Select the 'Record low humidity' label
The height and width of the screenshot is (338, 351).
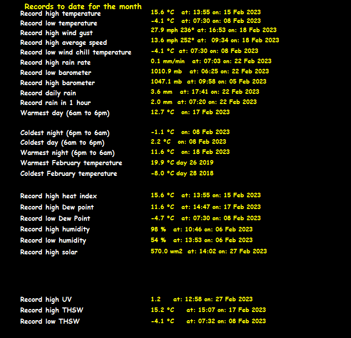53,241
